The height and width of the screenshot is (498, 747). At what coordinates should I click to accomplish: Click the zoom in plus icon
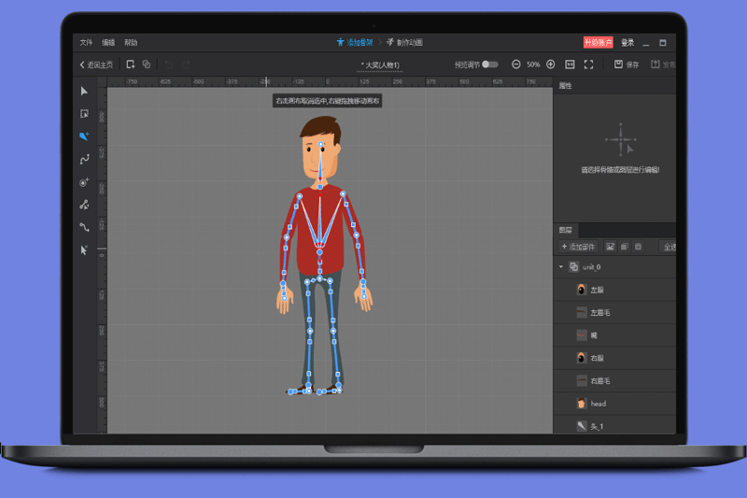click(x=550, y=64)
